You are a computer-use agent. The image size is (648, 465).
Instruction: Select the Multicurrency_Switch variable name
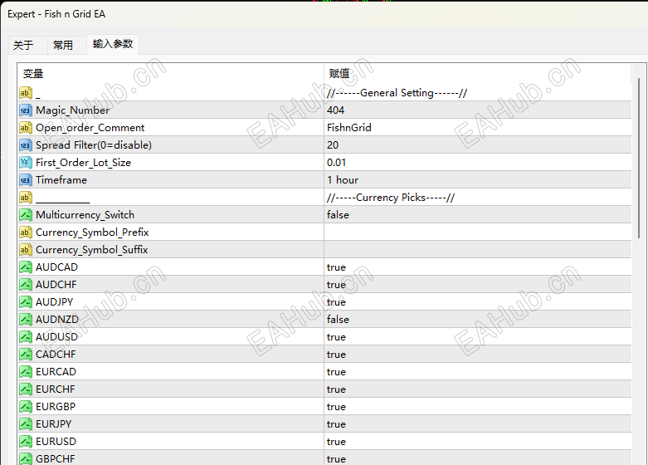point(85,215)
